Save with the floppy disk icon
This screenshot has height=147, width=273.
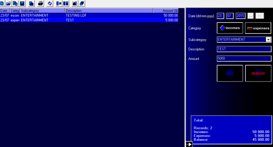[22, 3]
